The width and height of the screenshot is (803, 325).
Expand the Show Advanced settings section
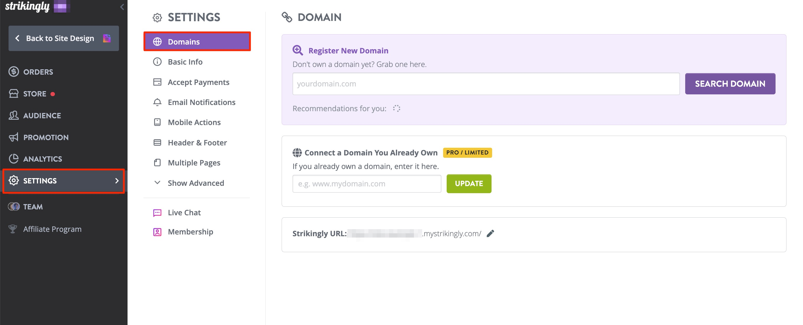click(196, 183)
